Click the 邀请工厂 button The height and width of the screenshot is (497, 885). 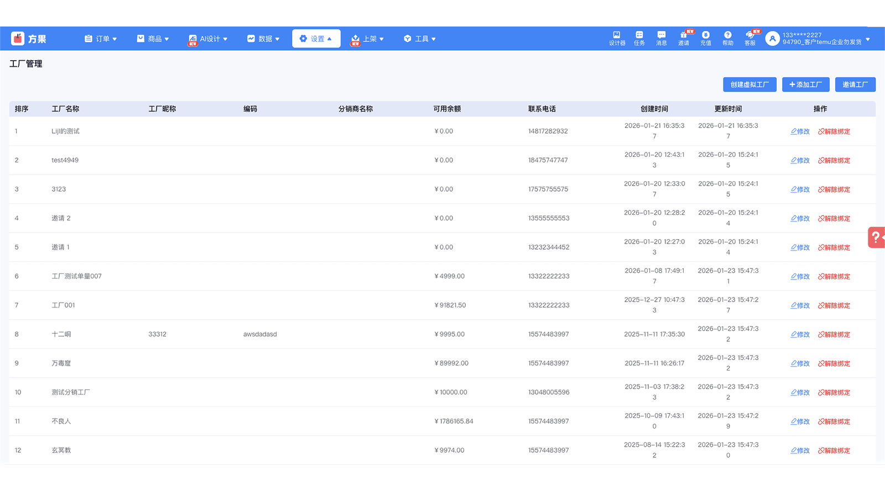tap(855, 84)
